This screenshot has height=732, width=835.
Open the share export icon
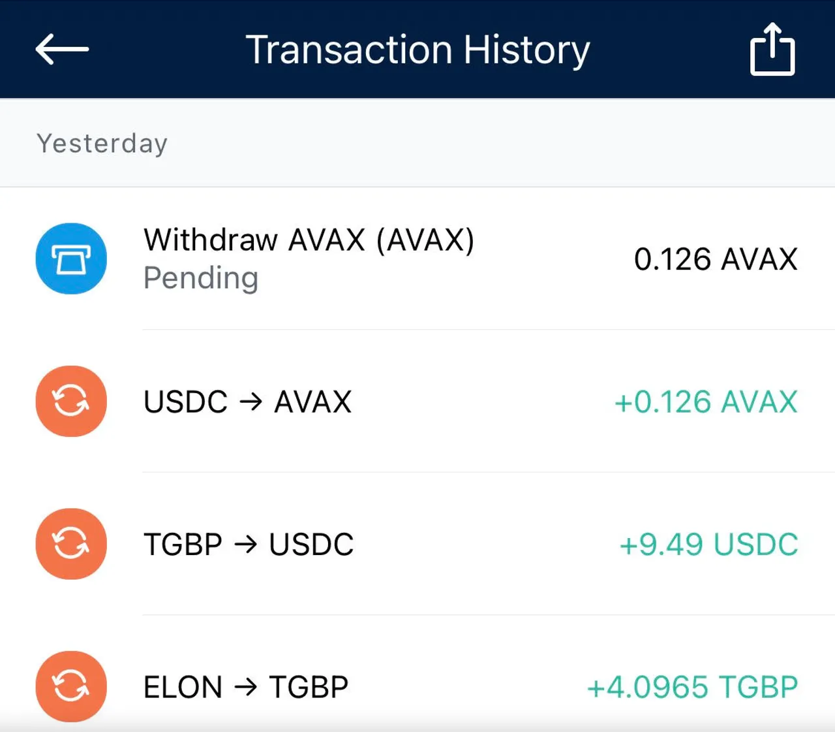(x=772, y=49)
